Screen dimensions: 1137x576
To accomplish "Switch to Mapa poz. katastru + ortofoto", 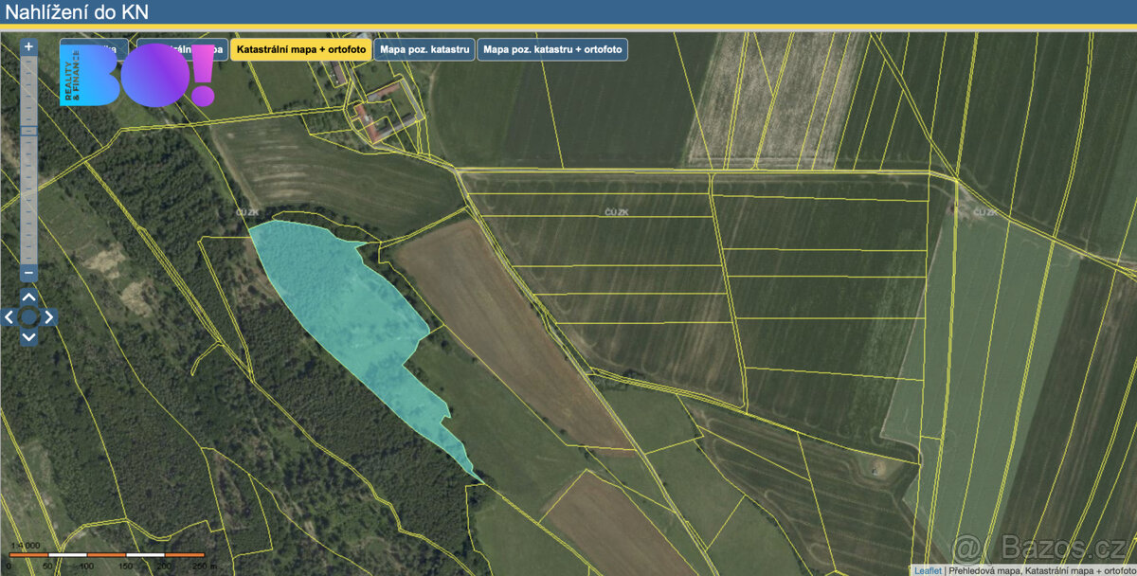I will point(552,49).
